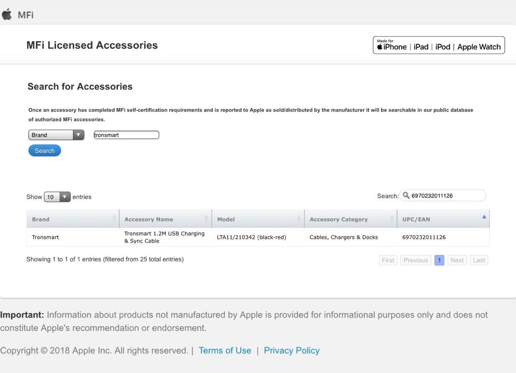This screenshot has height=373, width=516.
Task: Go to Previous page of results
Action: (416, 260)
